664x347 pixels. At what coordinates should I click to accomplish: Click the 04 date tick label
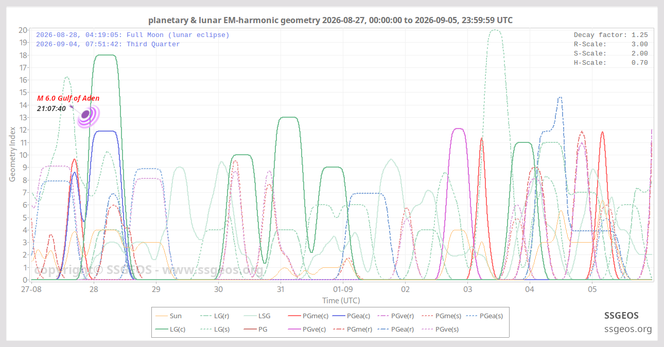tap(530, 289)
